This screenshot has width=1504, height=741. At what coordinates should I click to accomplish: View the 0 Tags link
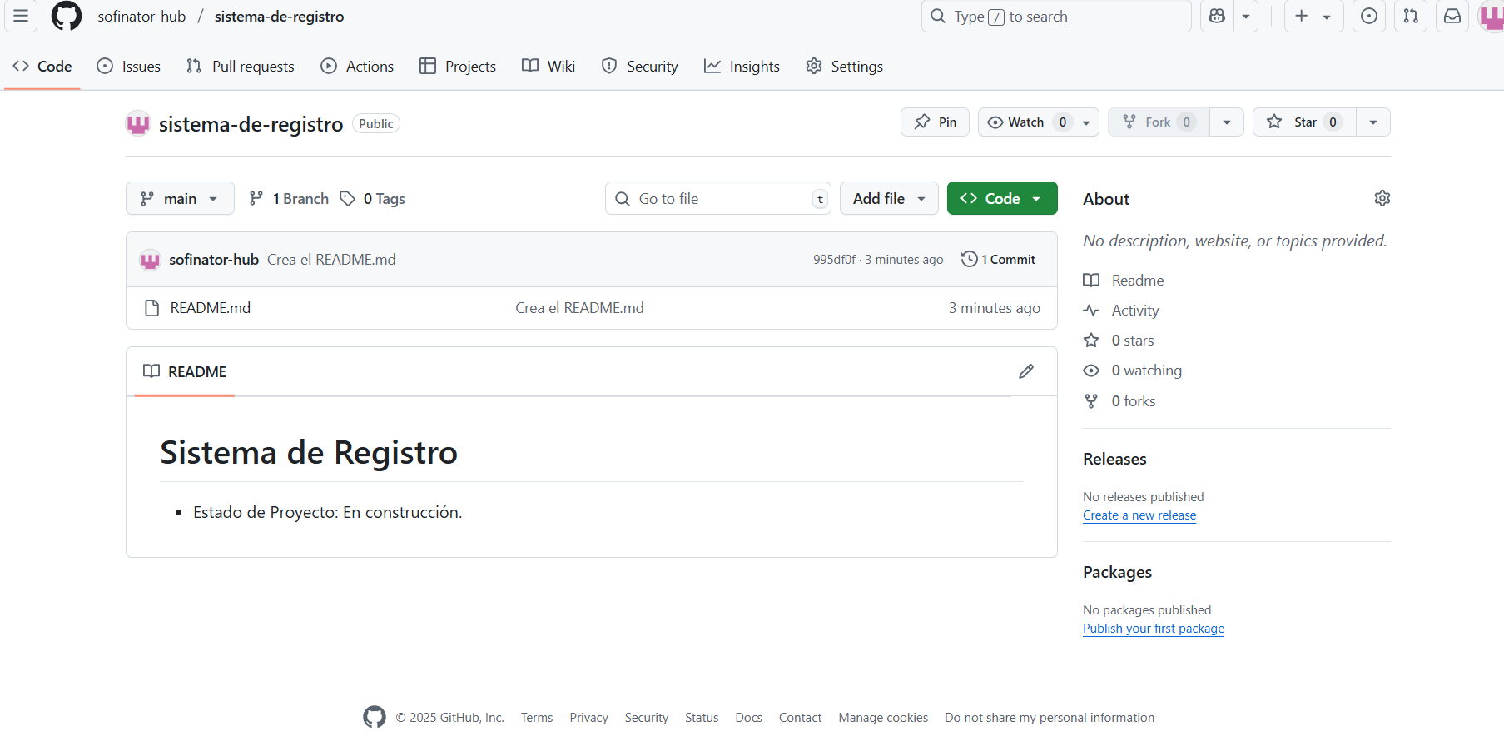[373, 198]
